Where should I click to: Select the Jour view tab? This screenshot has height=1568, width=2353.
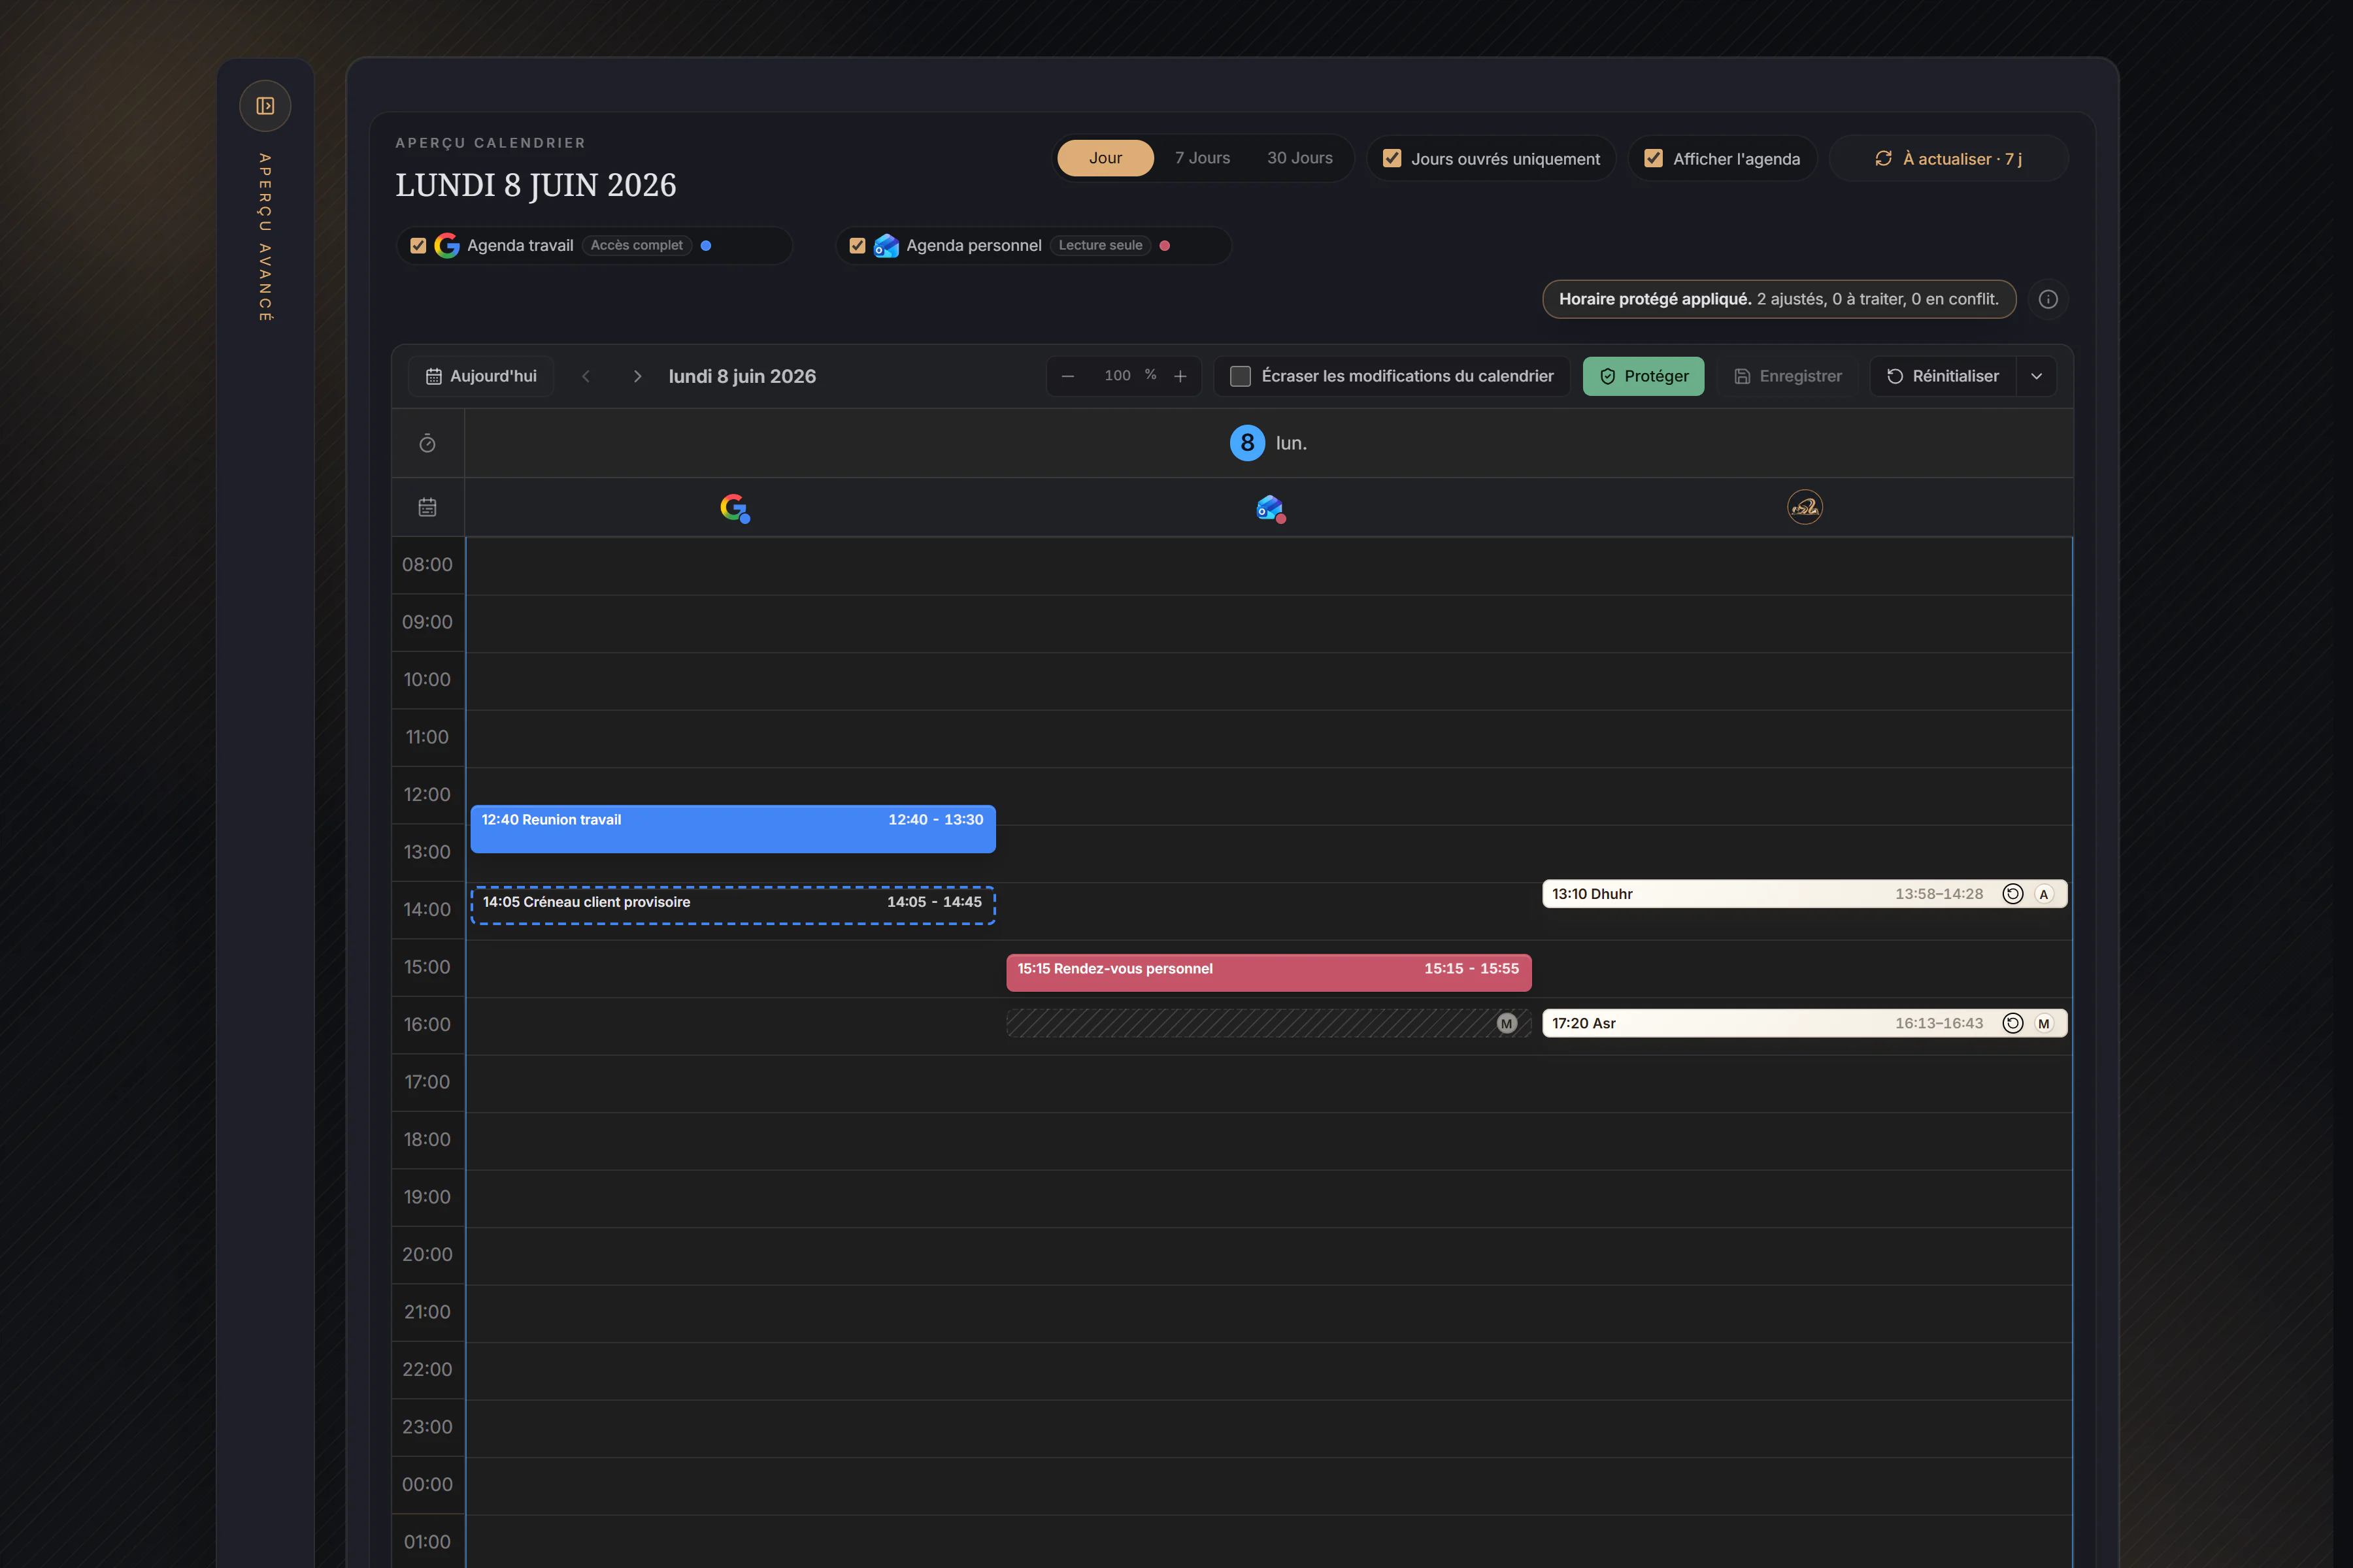tap(1105, 158)
